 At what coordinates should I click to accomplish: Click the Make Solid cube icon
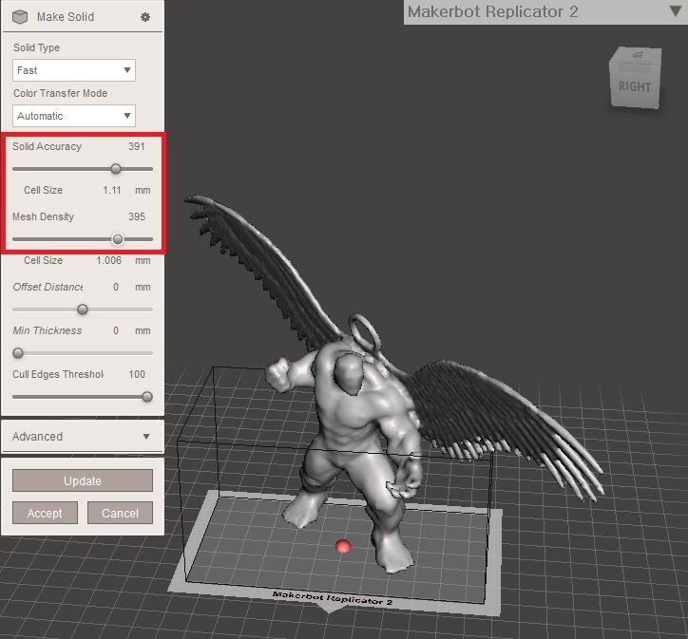20,17
